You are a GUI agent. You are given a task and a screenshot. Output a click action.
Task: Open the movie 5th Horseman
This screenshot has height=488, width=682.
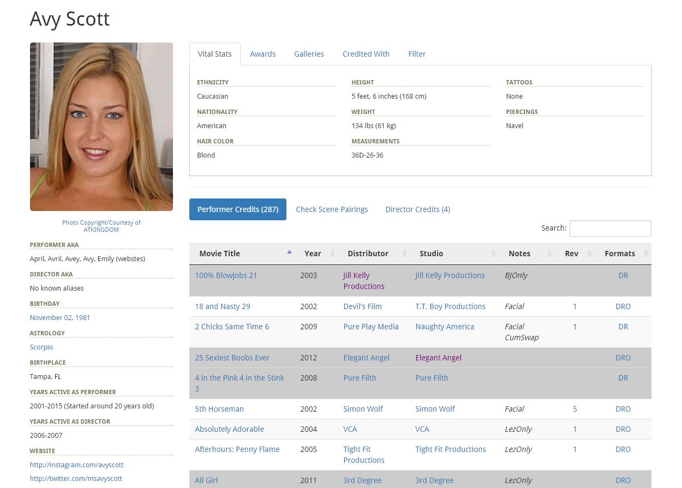click(219, 409)
